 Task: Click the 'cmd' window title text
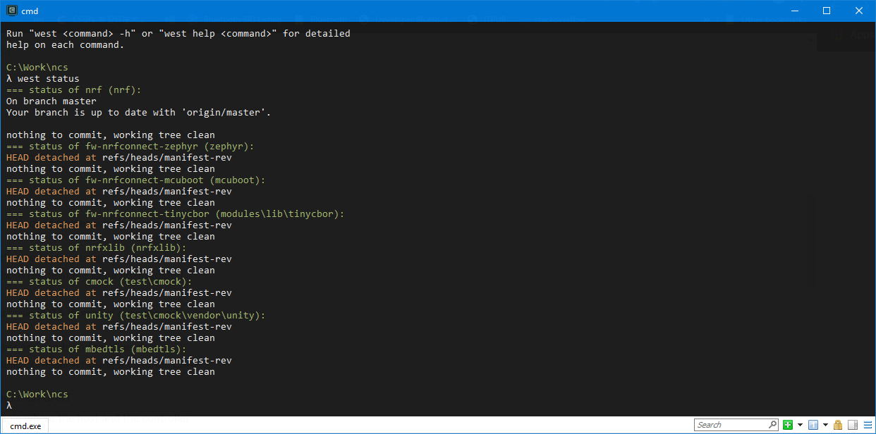(30, 11)
